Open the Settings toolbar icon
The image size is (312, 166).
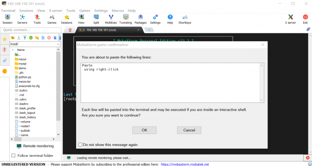coord(155,19)
